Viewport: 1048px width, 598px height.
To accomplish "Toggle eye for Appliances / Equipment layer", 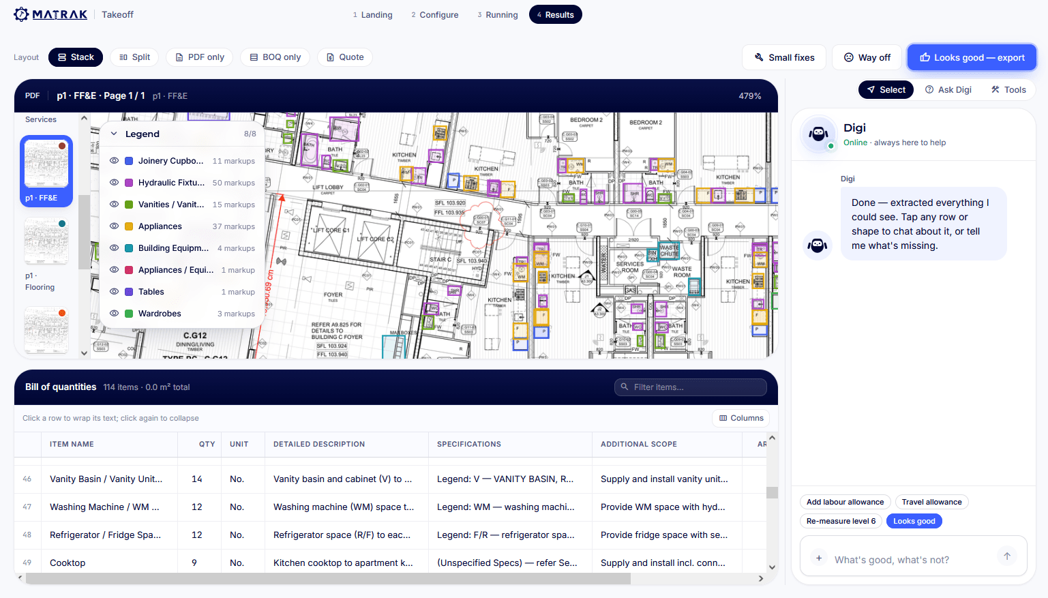I will 115,270.
